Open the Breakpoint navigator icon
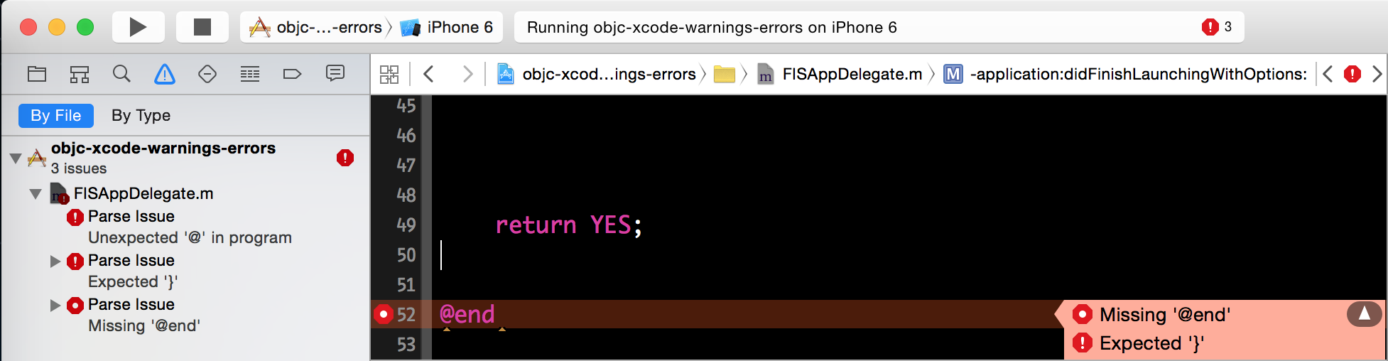Screen dimensions: 1388x361 pyautogui.click(x=292, y=74)
